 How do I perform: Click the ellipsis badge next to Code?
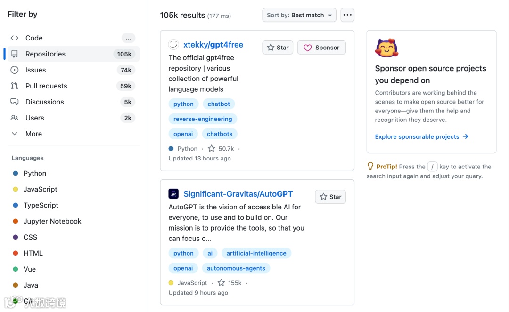point(128,38)
